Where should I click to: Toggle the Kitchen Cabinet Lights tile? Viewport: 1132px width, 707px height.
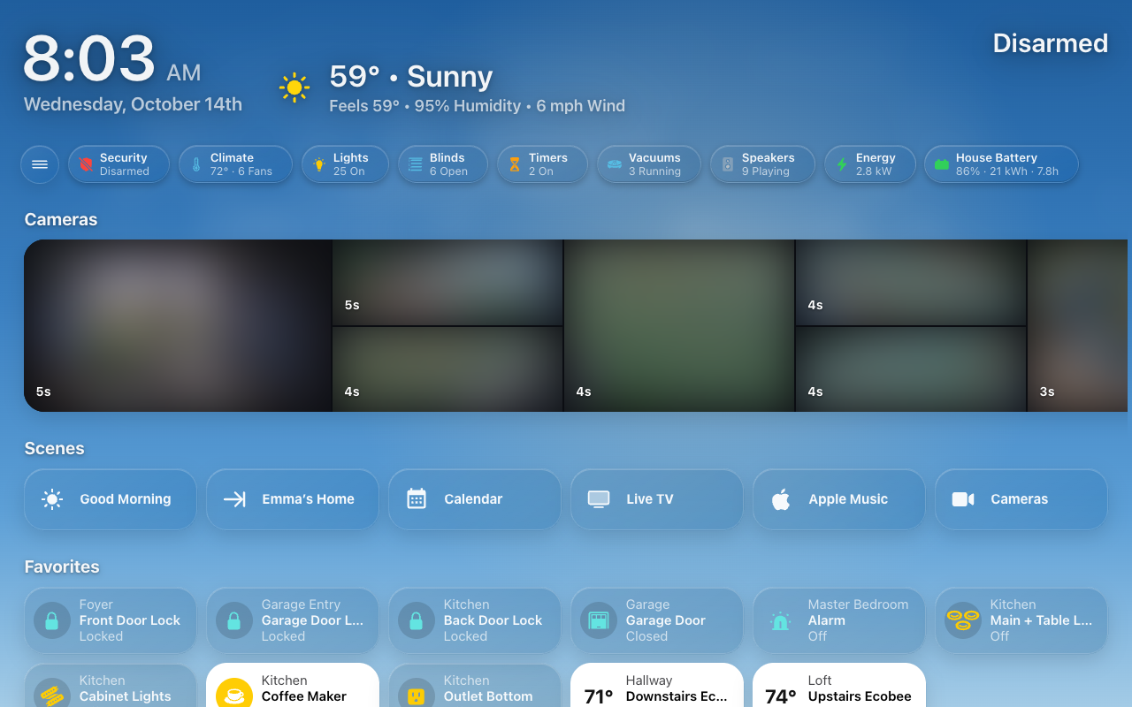(111, 686)
